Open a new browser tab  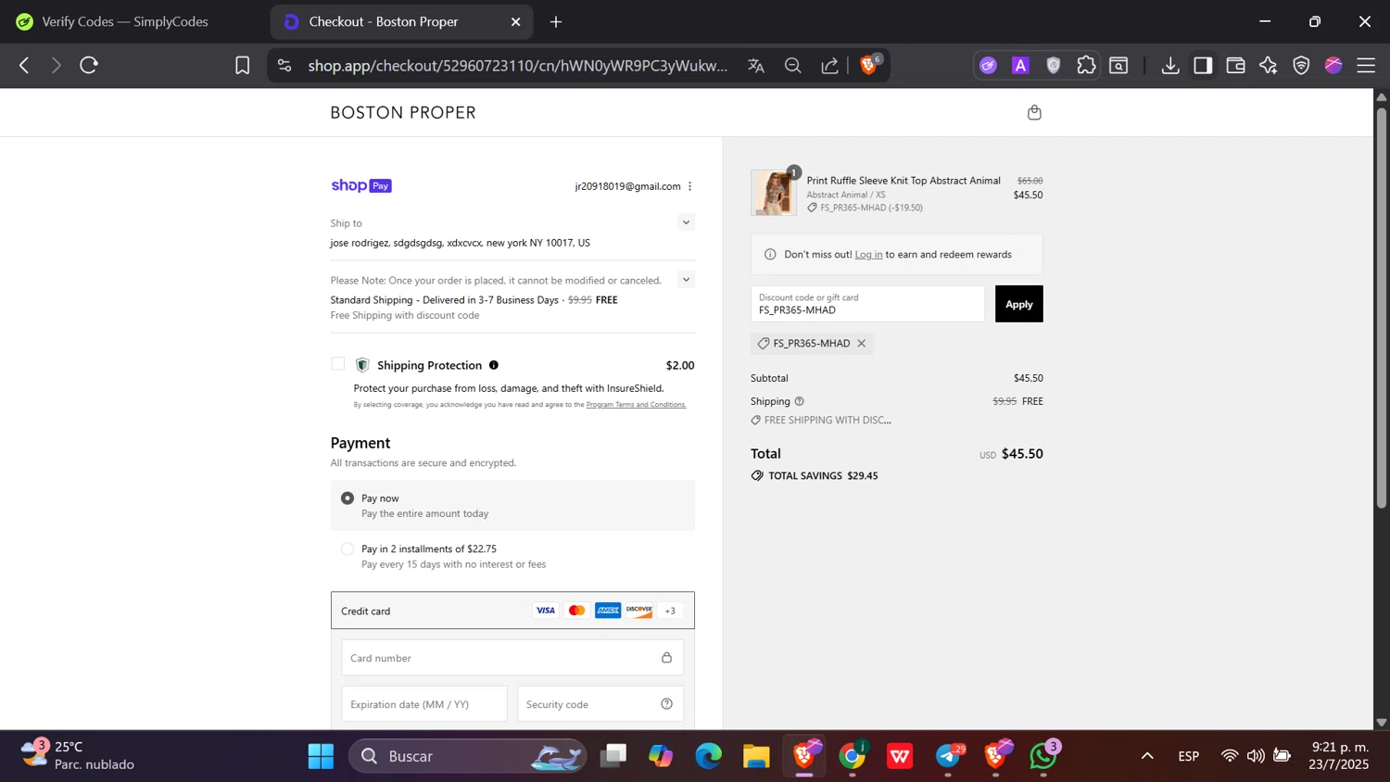pyautogui.click(x=556, y=21)
